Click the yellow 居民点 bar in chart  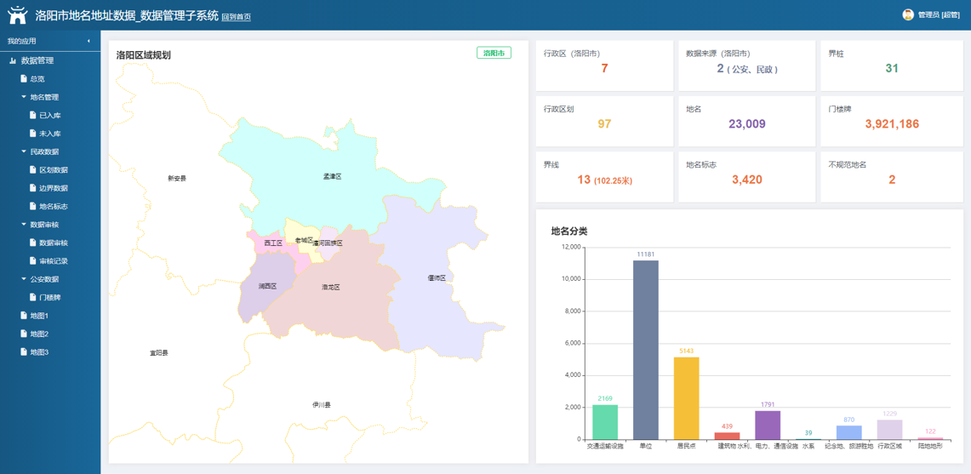(686, 397)
